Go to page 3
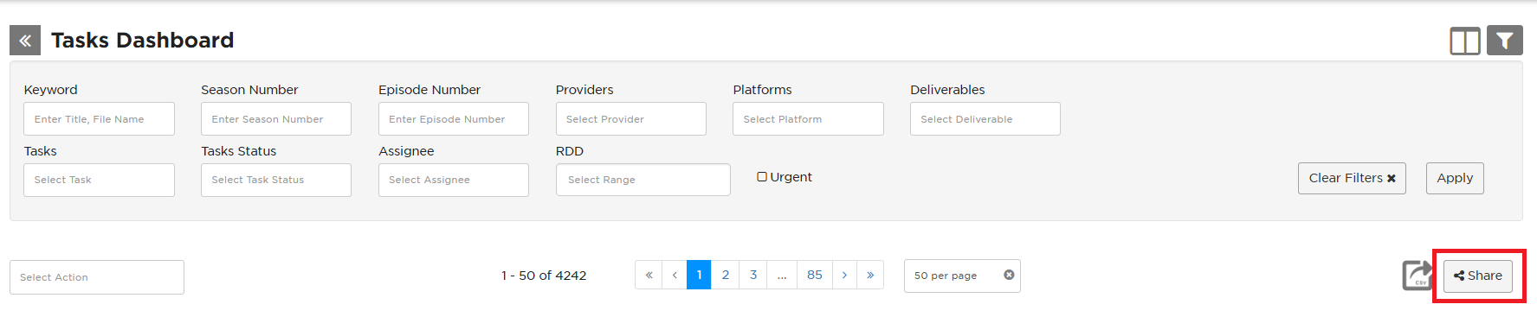The width and height of the screenshot is (1537, 317). coord(753,275)
